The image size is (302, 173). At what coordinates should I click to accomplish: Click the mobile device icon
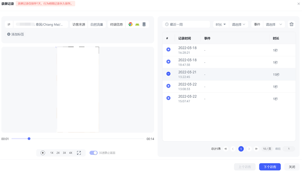144,24
